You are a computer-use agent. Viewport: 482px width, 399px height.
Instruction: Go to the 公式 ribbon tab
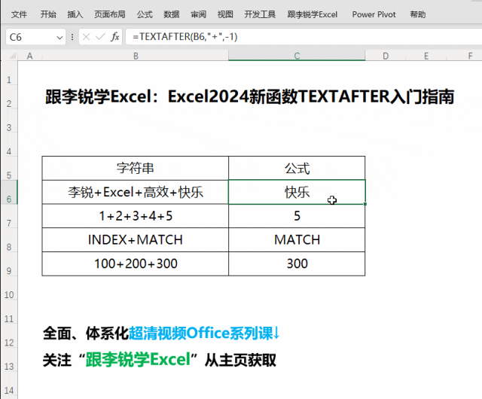pyautogui.click(x=145, y=14)
